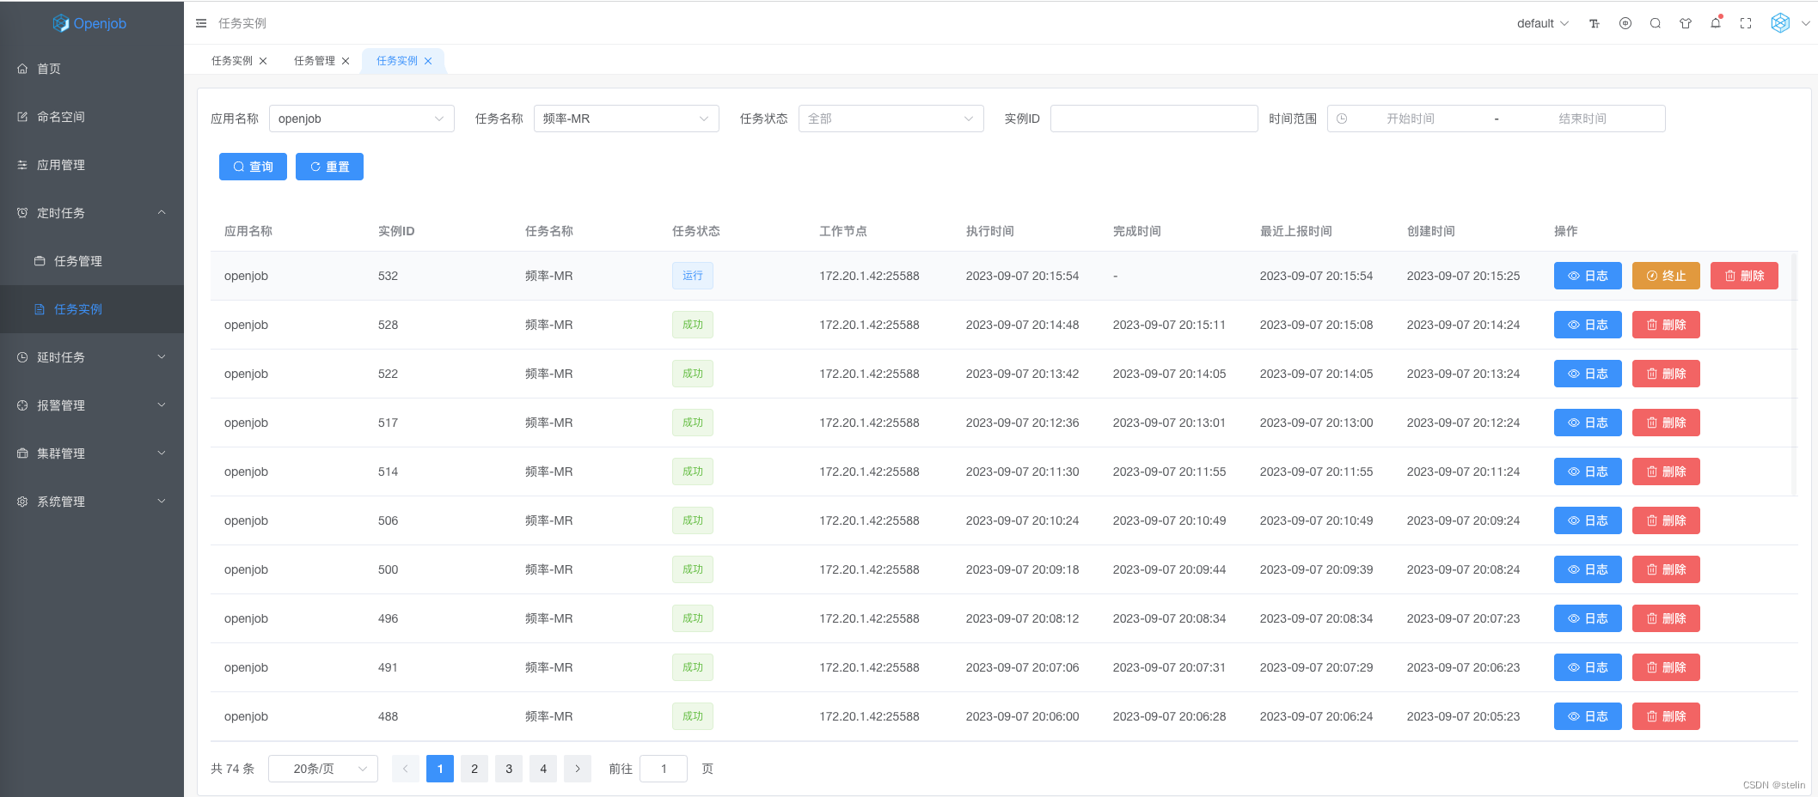Click the table vertical scrollbar
Viewport: 1818px width, 797px height.
pyautogui.click(x=1794, y=374)
